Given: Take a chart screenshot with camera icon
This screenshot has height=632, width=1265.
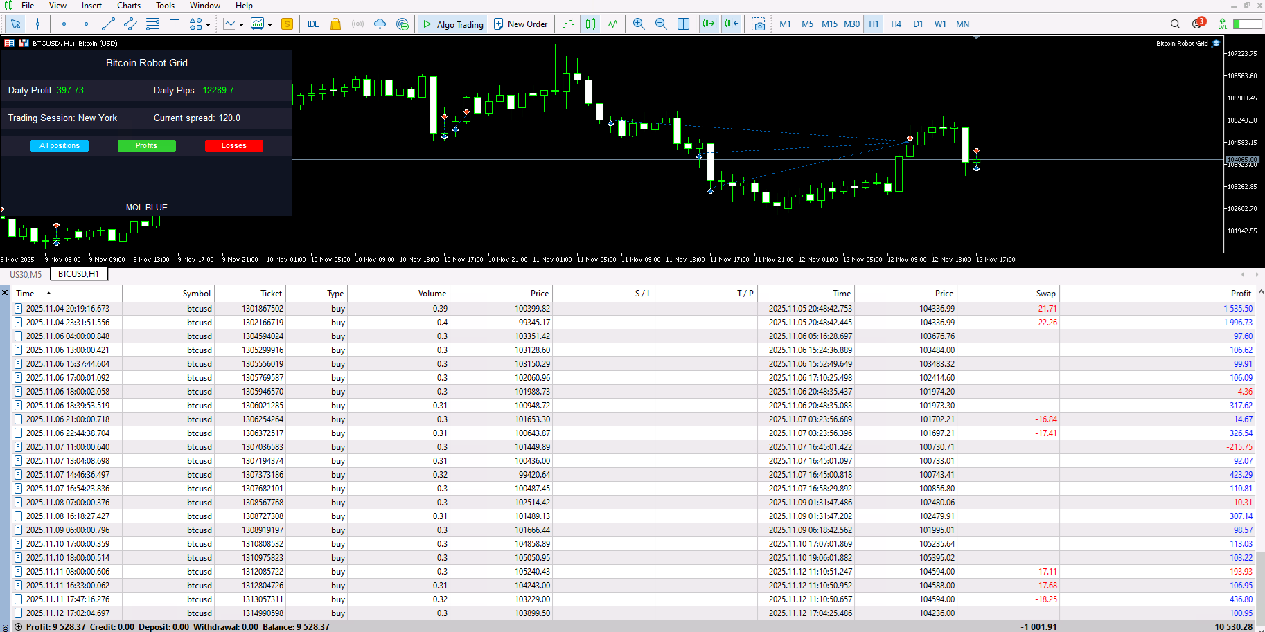Looking at the screenshot, I should tap(759, 24).
